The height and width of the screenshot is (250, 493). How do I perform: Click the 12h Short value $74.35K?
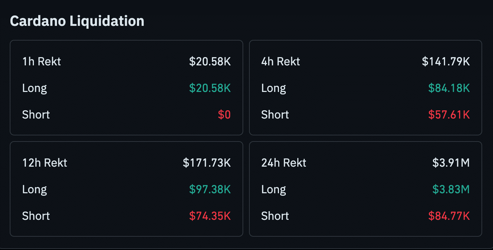(x=210, y=216)
